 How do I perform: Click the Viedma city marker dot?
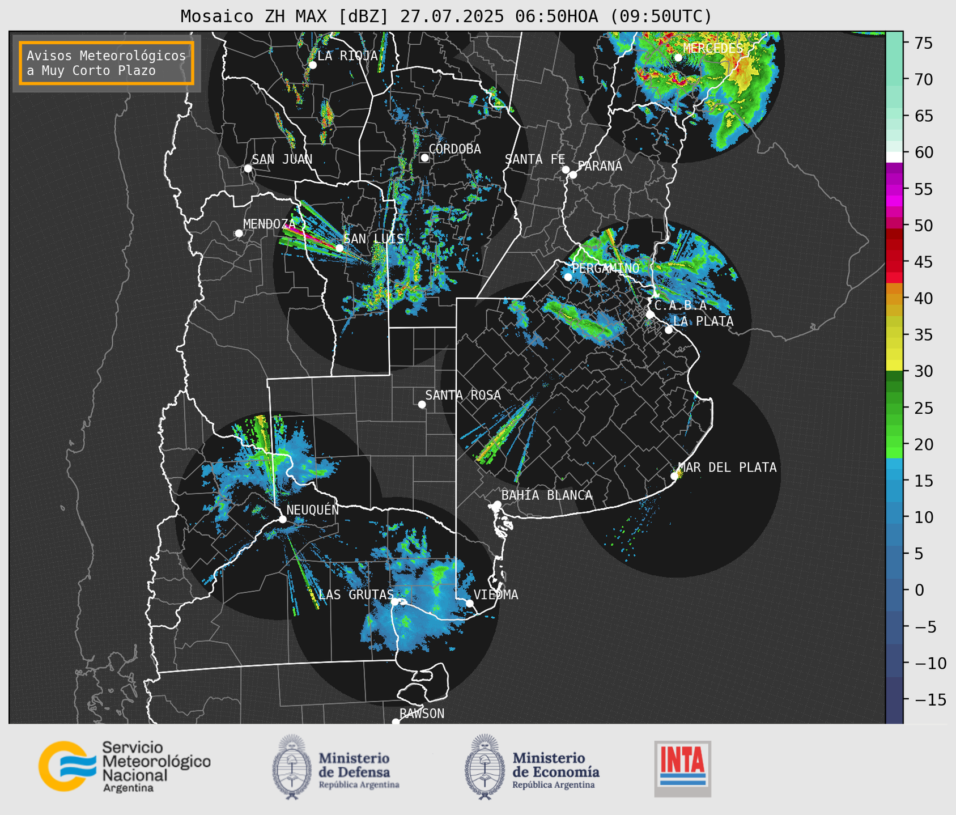pos(469,603)
